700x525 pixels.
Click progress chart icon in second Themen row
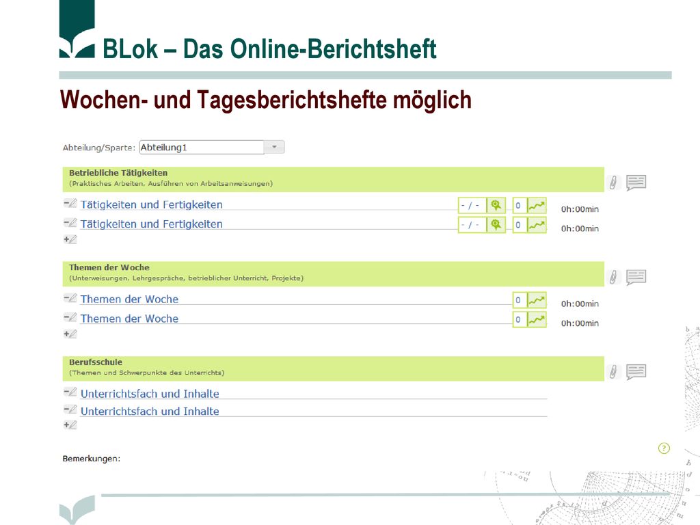click(537, 320)
